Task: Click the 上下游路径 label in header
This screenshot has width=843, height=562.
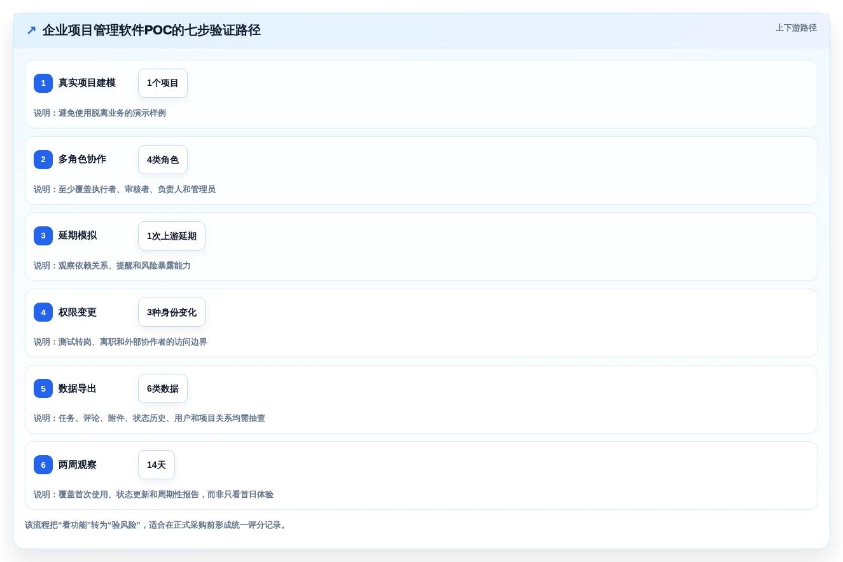Action: pyautogui.click(x=796, y=28)
